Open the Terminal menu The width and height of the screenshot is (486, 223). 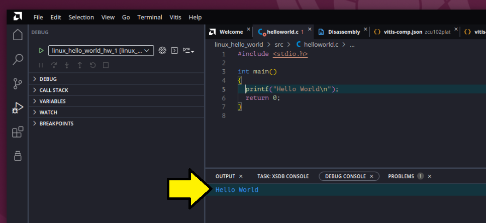tap(150, 17)
